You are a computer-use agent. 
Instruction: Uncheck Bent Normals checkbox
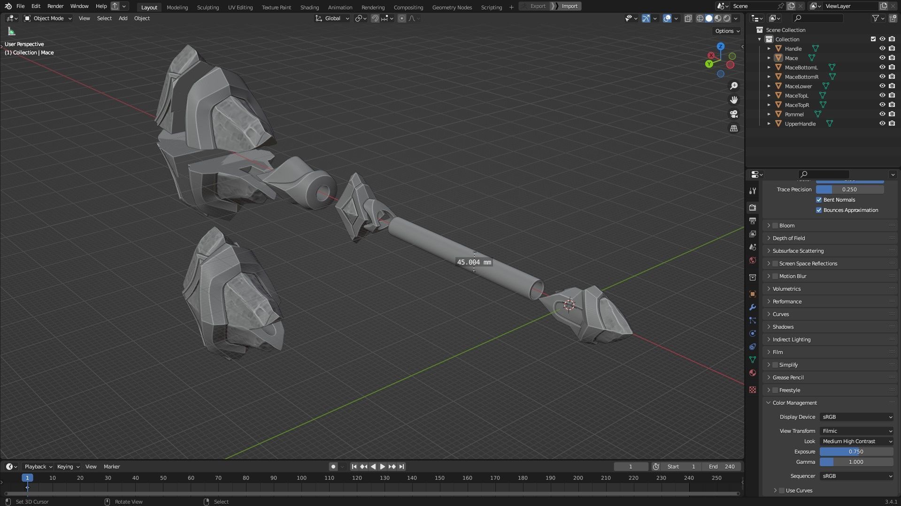point(819,200)
